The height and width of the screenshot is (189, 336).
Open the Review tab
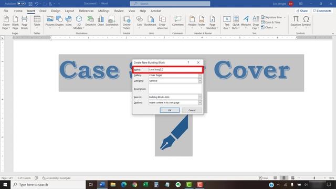119,10
